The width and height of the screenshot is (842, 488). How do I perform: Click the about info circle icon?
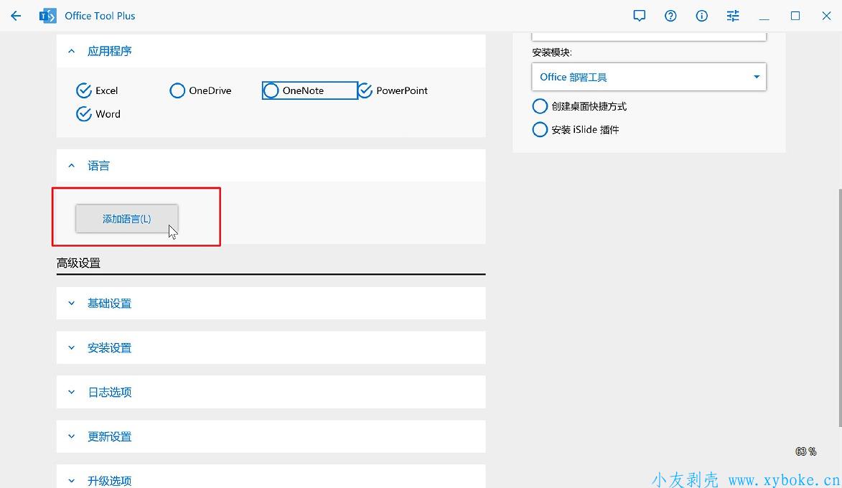(701, 16)
